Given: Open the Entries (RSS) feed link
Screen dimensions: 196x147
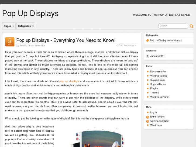Looking at the screenshot, I should [x=157, y=117].
